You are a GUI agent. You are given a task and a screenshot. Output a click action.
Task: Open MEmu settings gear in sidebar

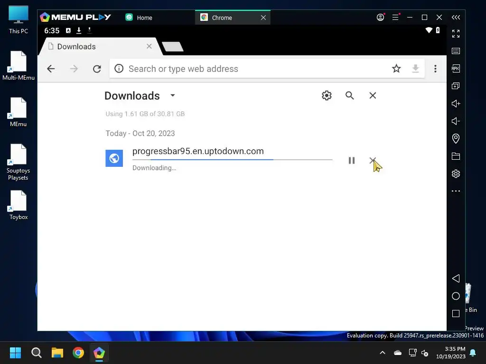[x=456, y=173]
